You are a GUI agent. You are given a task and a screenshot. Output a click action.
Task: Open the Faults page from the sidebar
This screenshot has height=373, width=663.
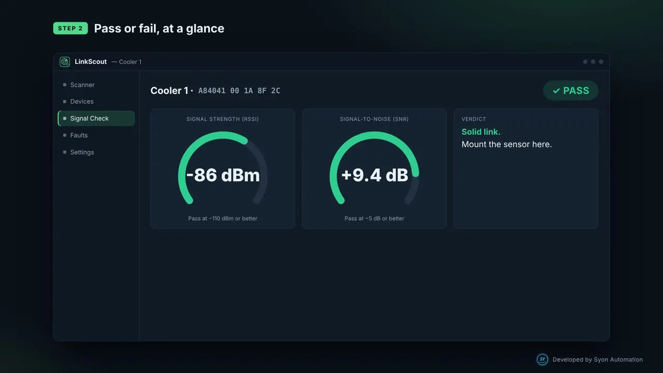[96, 135]
